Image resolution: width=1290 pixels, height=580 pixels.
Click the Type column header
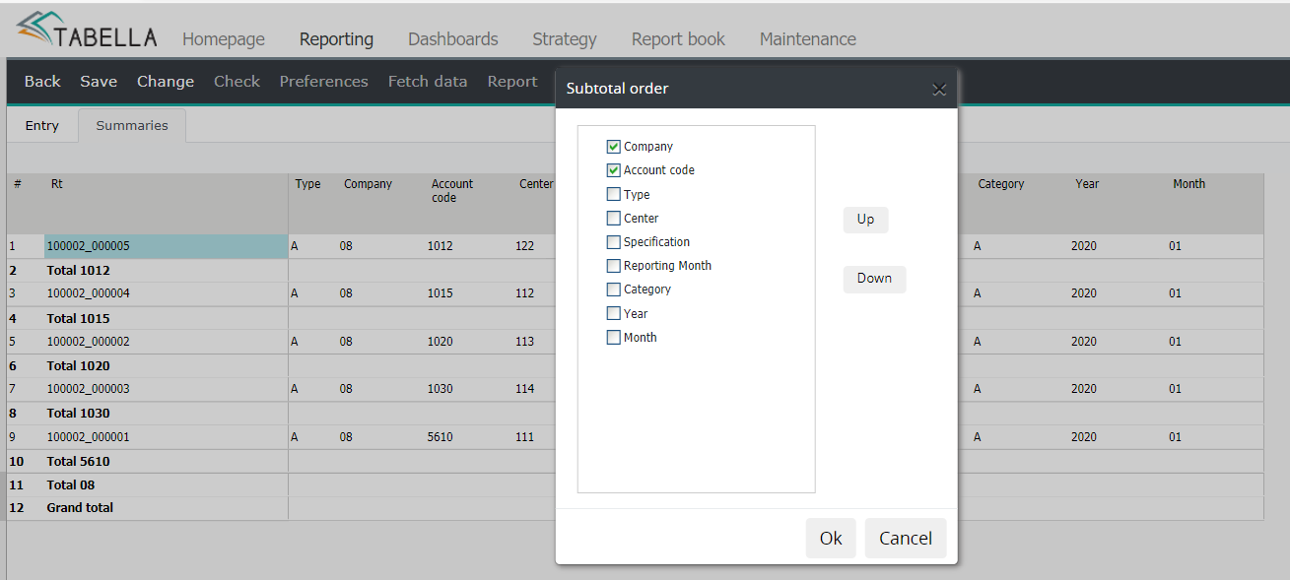click(307, 184)
